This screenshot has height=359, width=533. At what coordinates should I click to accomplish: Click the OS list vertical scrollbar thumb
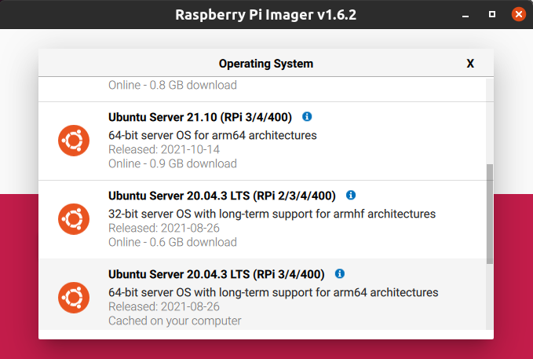click(490, 214)
